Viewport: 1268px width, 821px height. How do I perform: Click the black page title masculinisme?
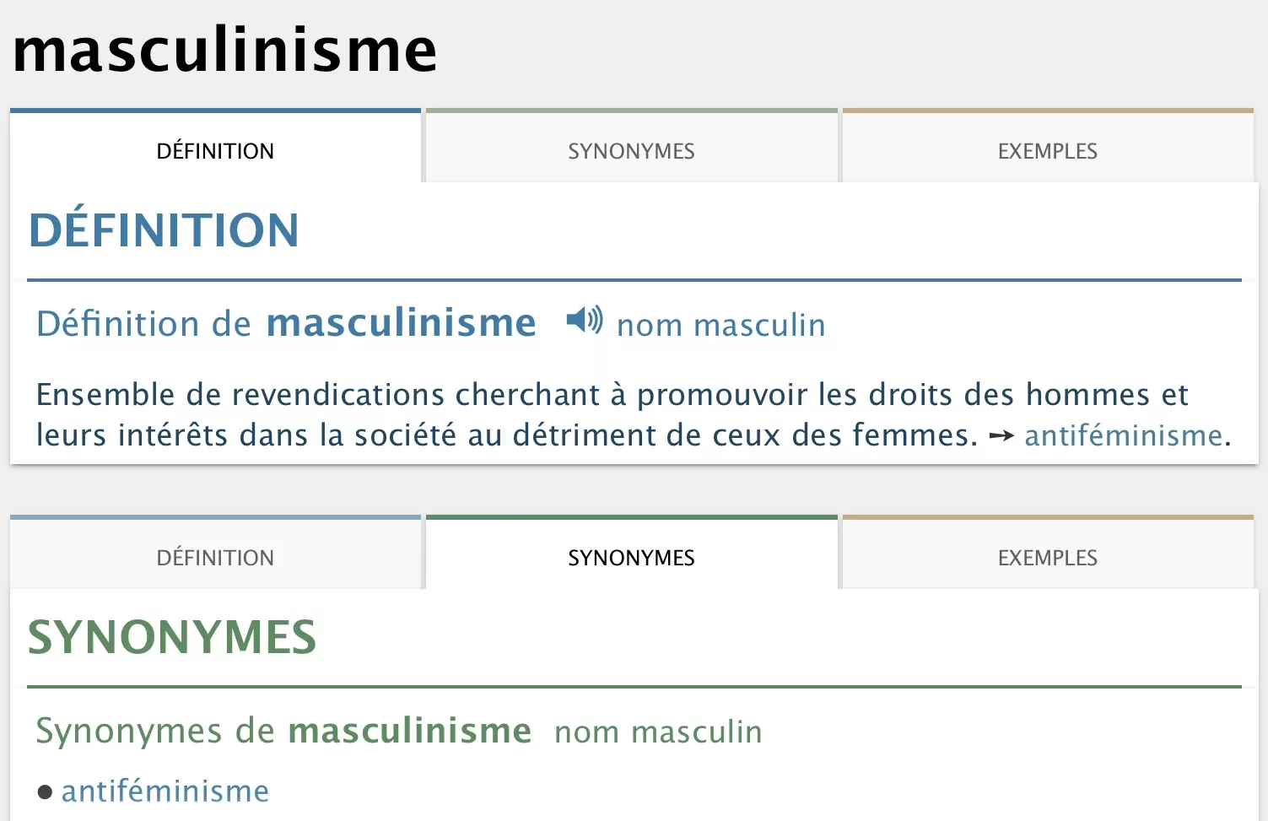(225, 51)
